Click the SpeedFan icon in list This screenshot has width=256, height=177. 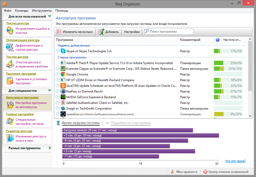63,114
